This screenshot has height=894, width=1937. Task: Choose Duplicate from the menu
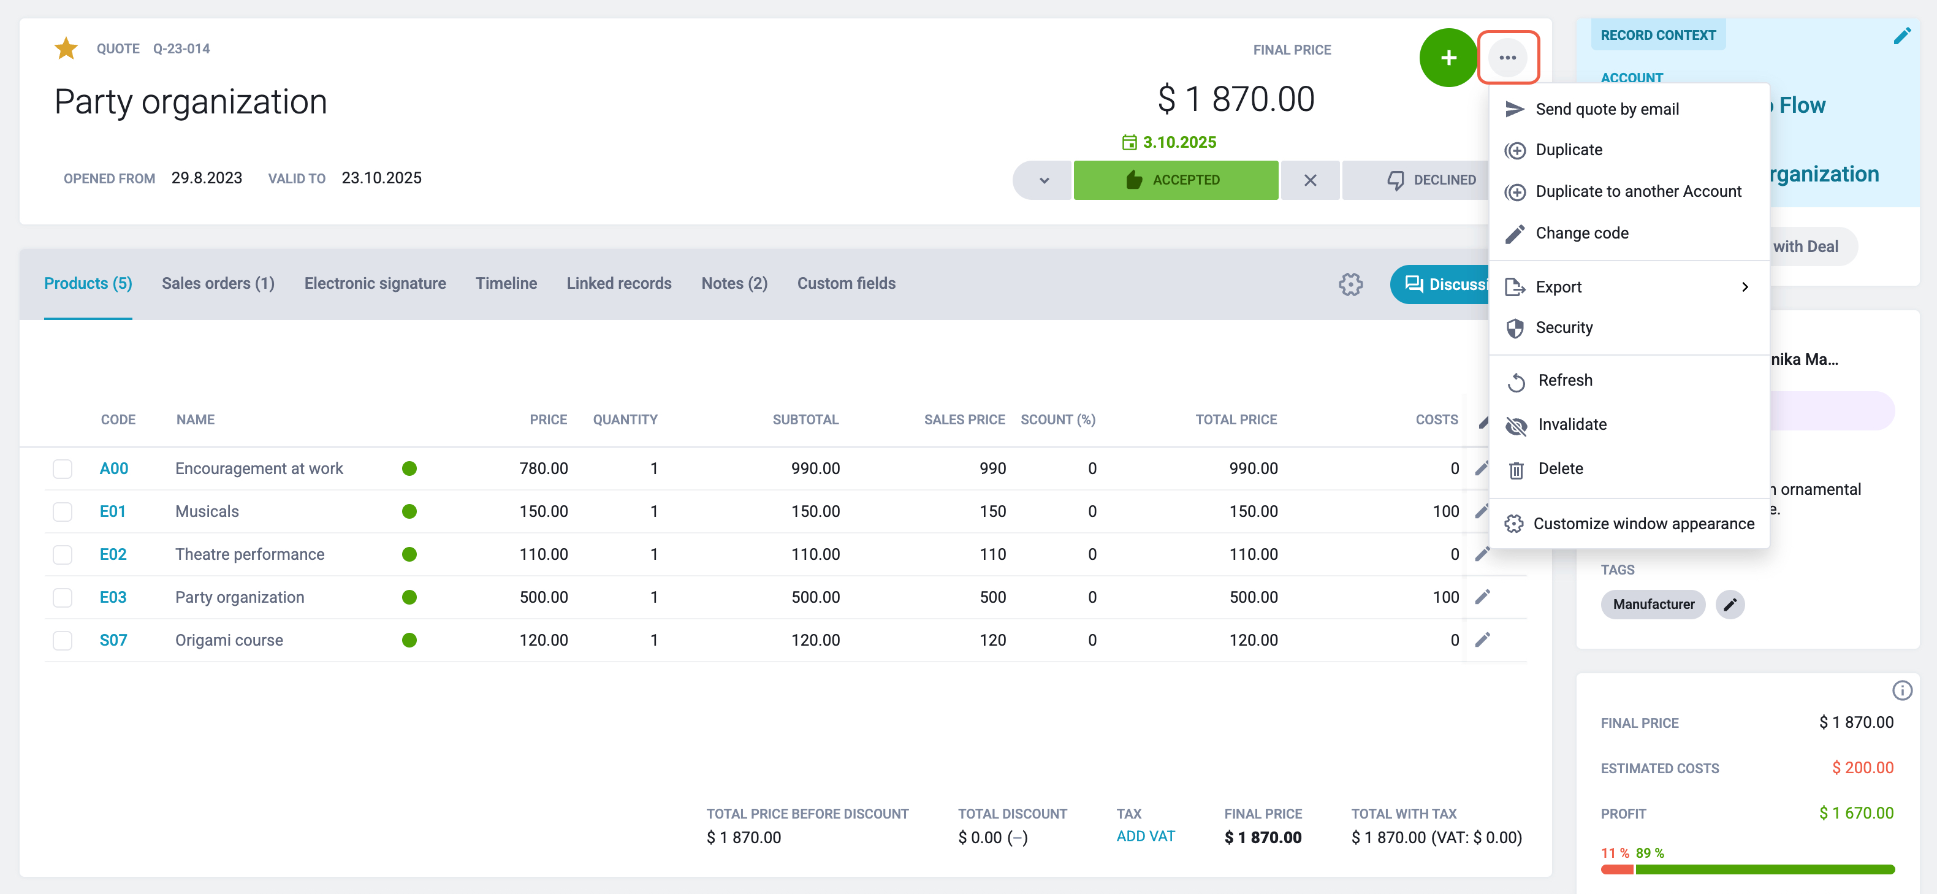pos(1629,150)
